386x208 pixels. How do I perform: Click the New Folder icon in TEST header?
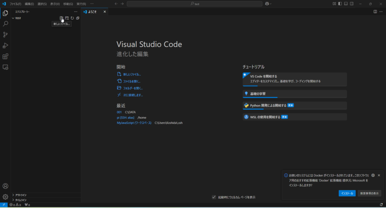tap(67, 18)
